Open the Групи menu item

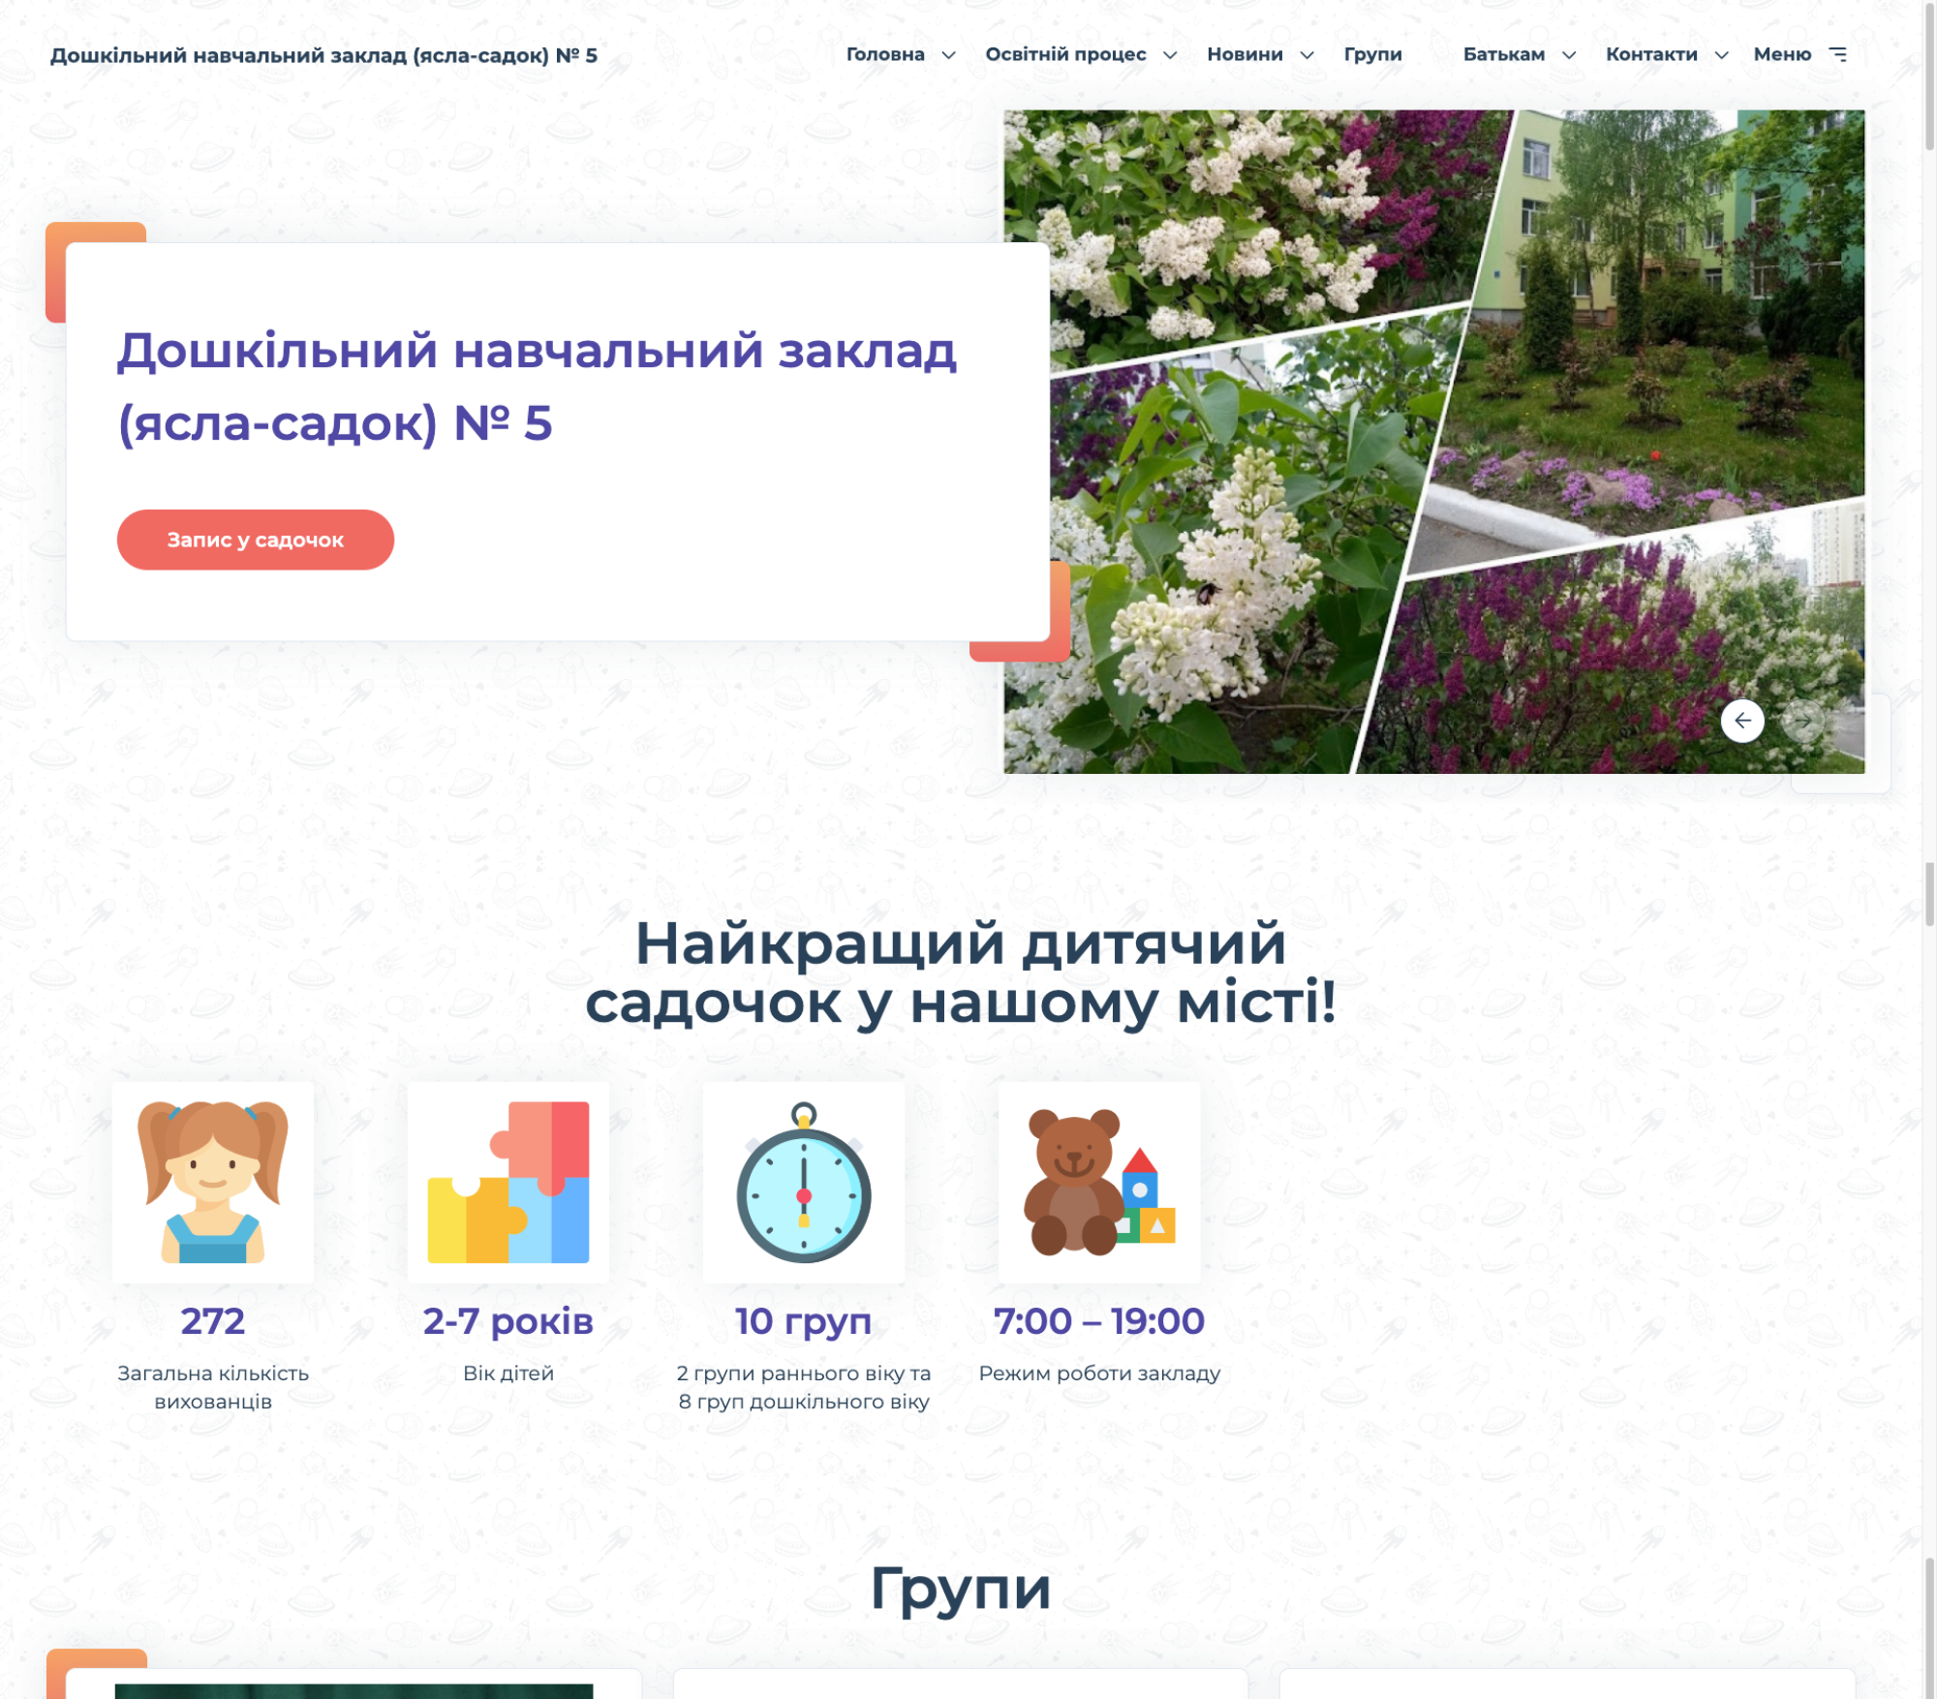1372,55
